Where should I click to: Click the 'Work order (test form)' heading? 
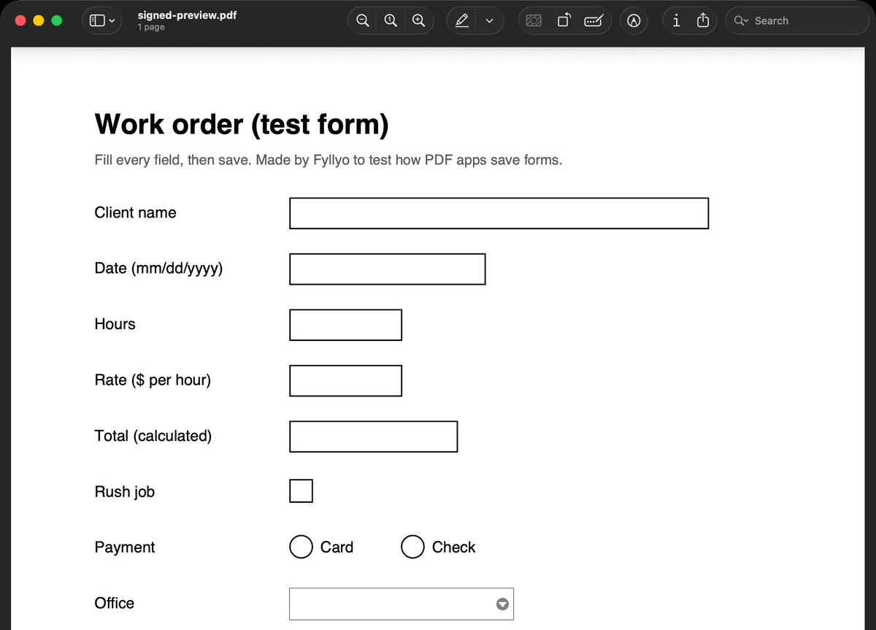(242, 124)
